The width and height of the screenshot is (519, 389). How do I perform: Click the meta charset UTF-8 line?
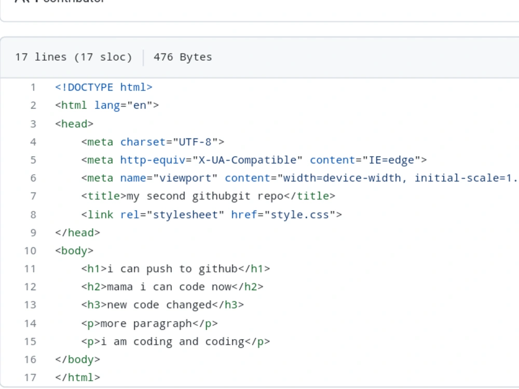pos(153,142)
